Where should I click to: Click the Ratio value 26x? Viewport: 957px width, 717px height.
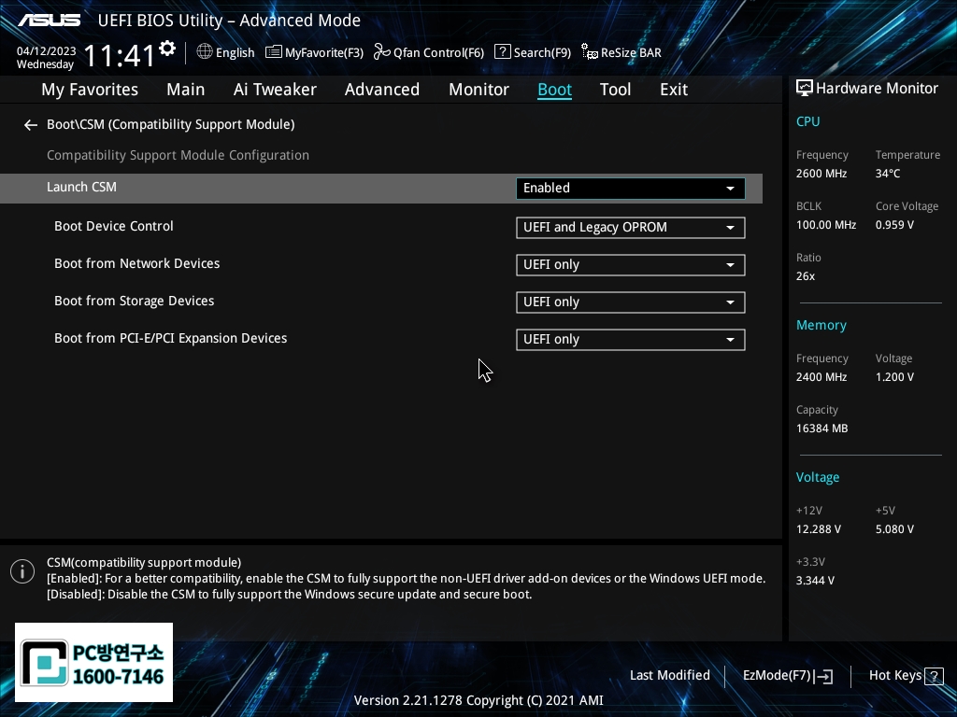[806, 276]
